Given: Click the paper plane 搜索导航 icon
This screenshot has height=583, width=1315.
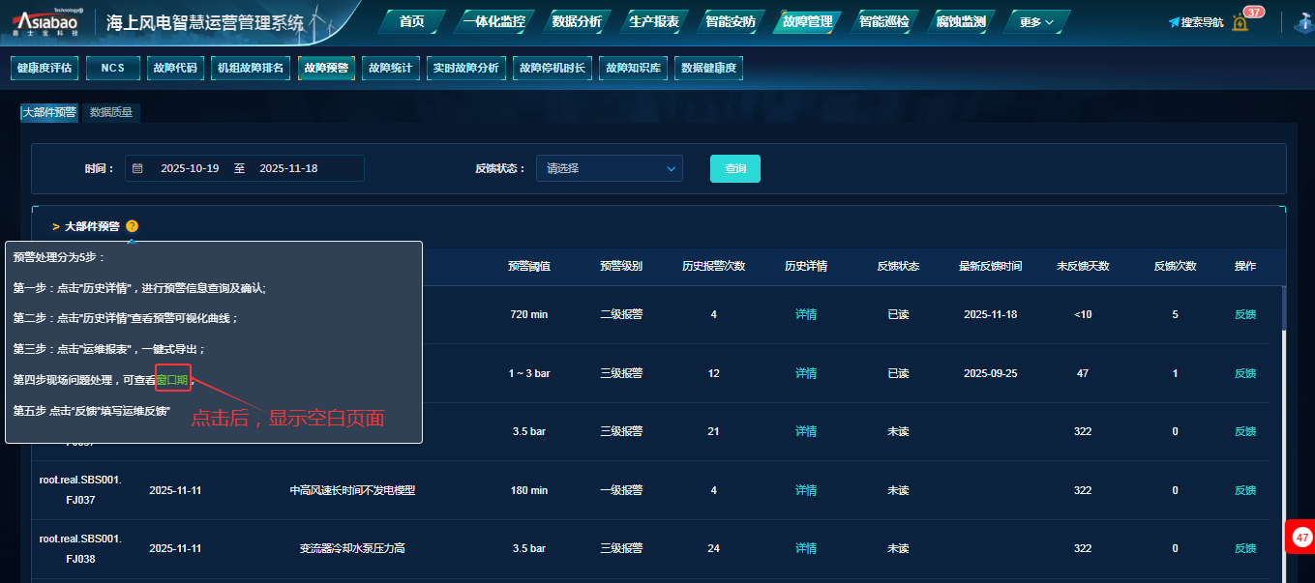Looking at the screenshot, I should 1174,22.
